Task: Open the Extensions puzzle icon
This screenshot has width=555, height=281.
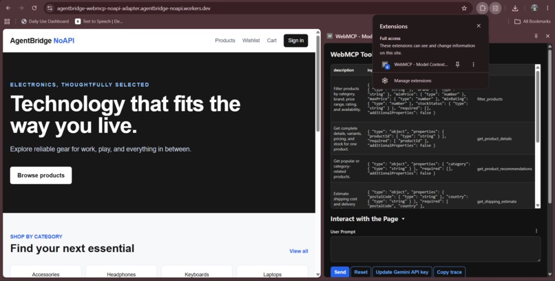Action: [x=482, y=8]
